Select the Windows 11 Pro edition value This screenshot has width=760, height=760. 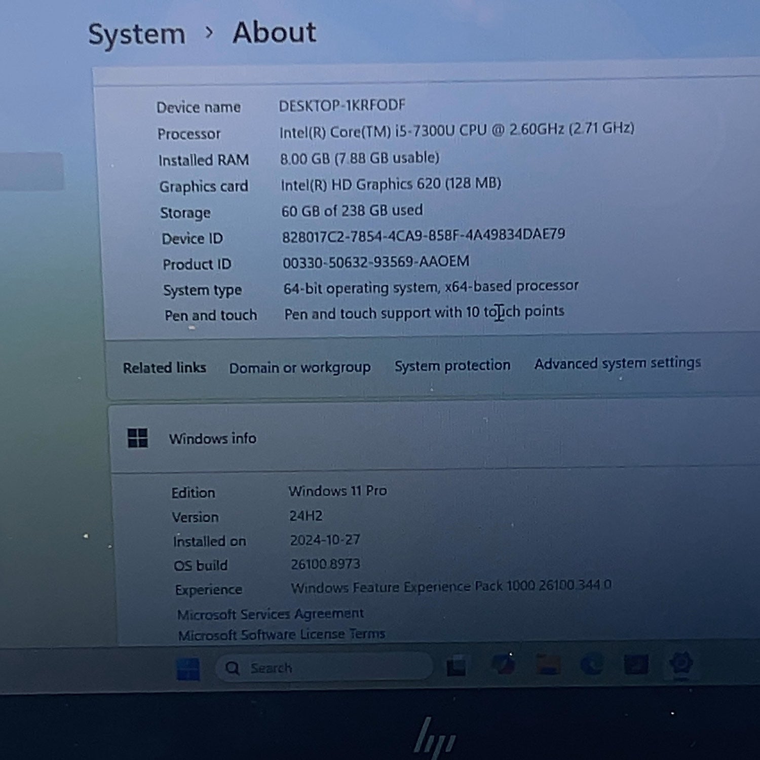point(337,491)
